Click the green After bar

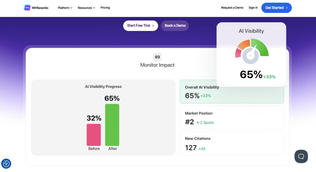[x=112, y=125]
